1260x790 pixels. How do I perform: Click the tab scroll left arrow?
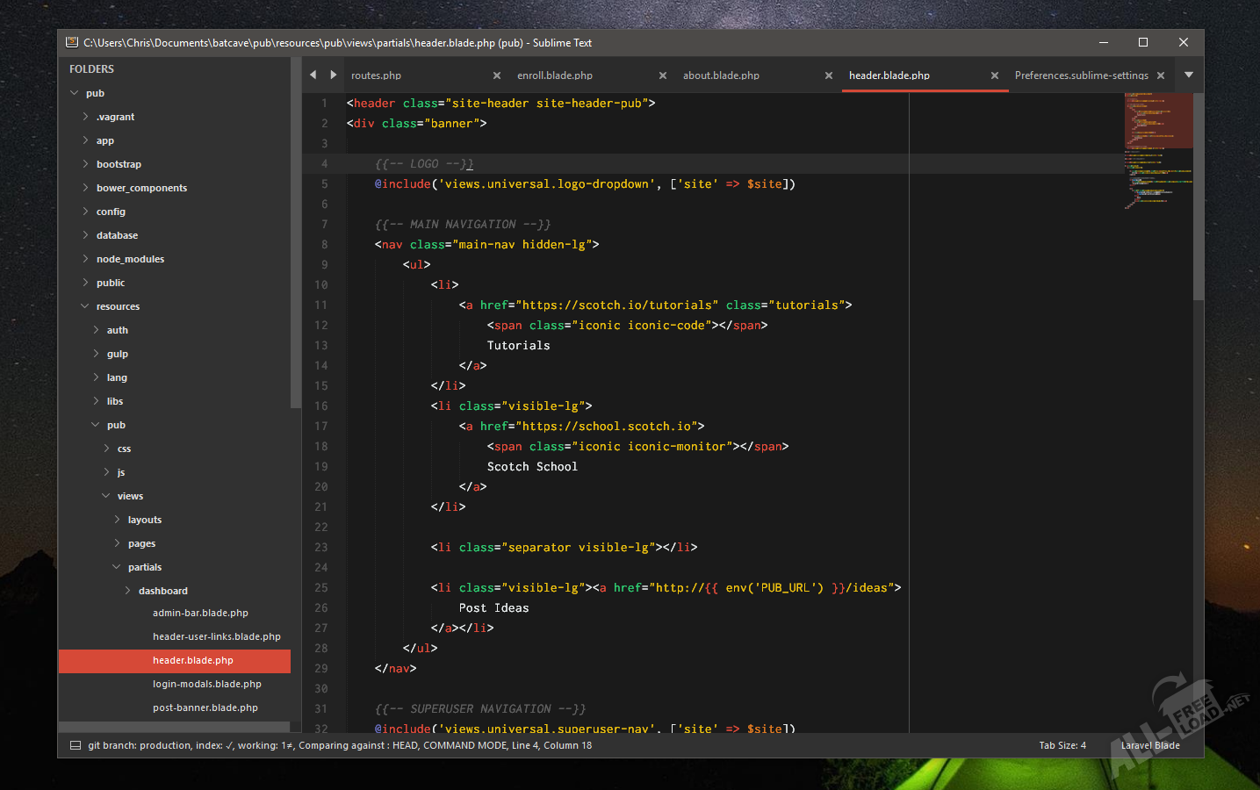[x=313, y=75]
